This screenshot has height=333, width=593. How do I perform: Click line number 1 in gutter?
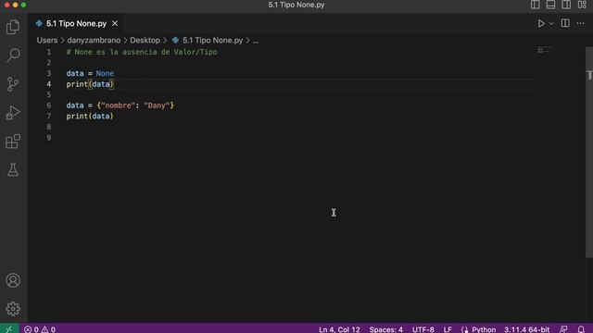tap(49, 52)
